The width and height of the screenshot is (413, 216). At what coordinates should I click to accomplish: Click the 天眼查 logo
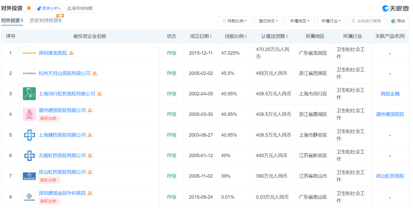click(x=396, y=8)
